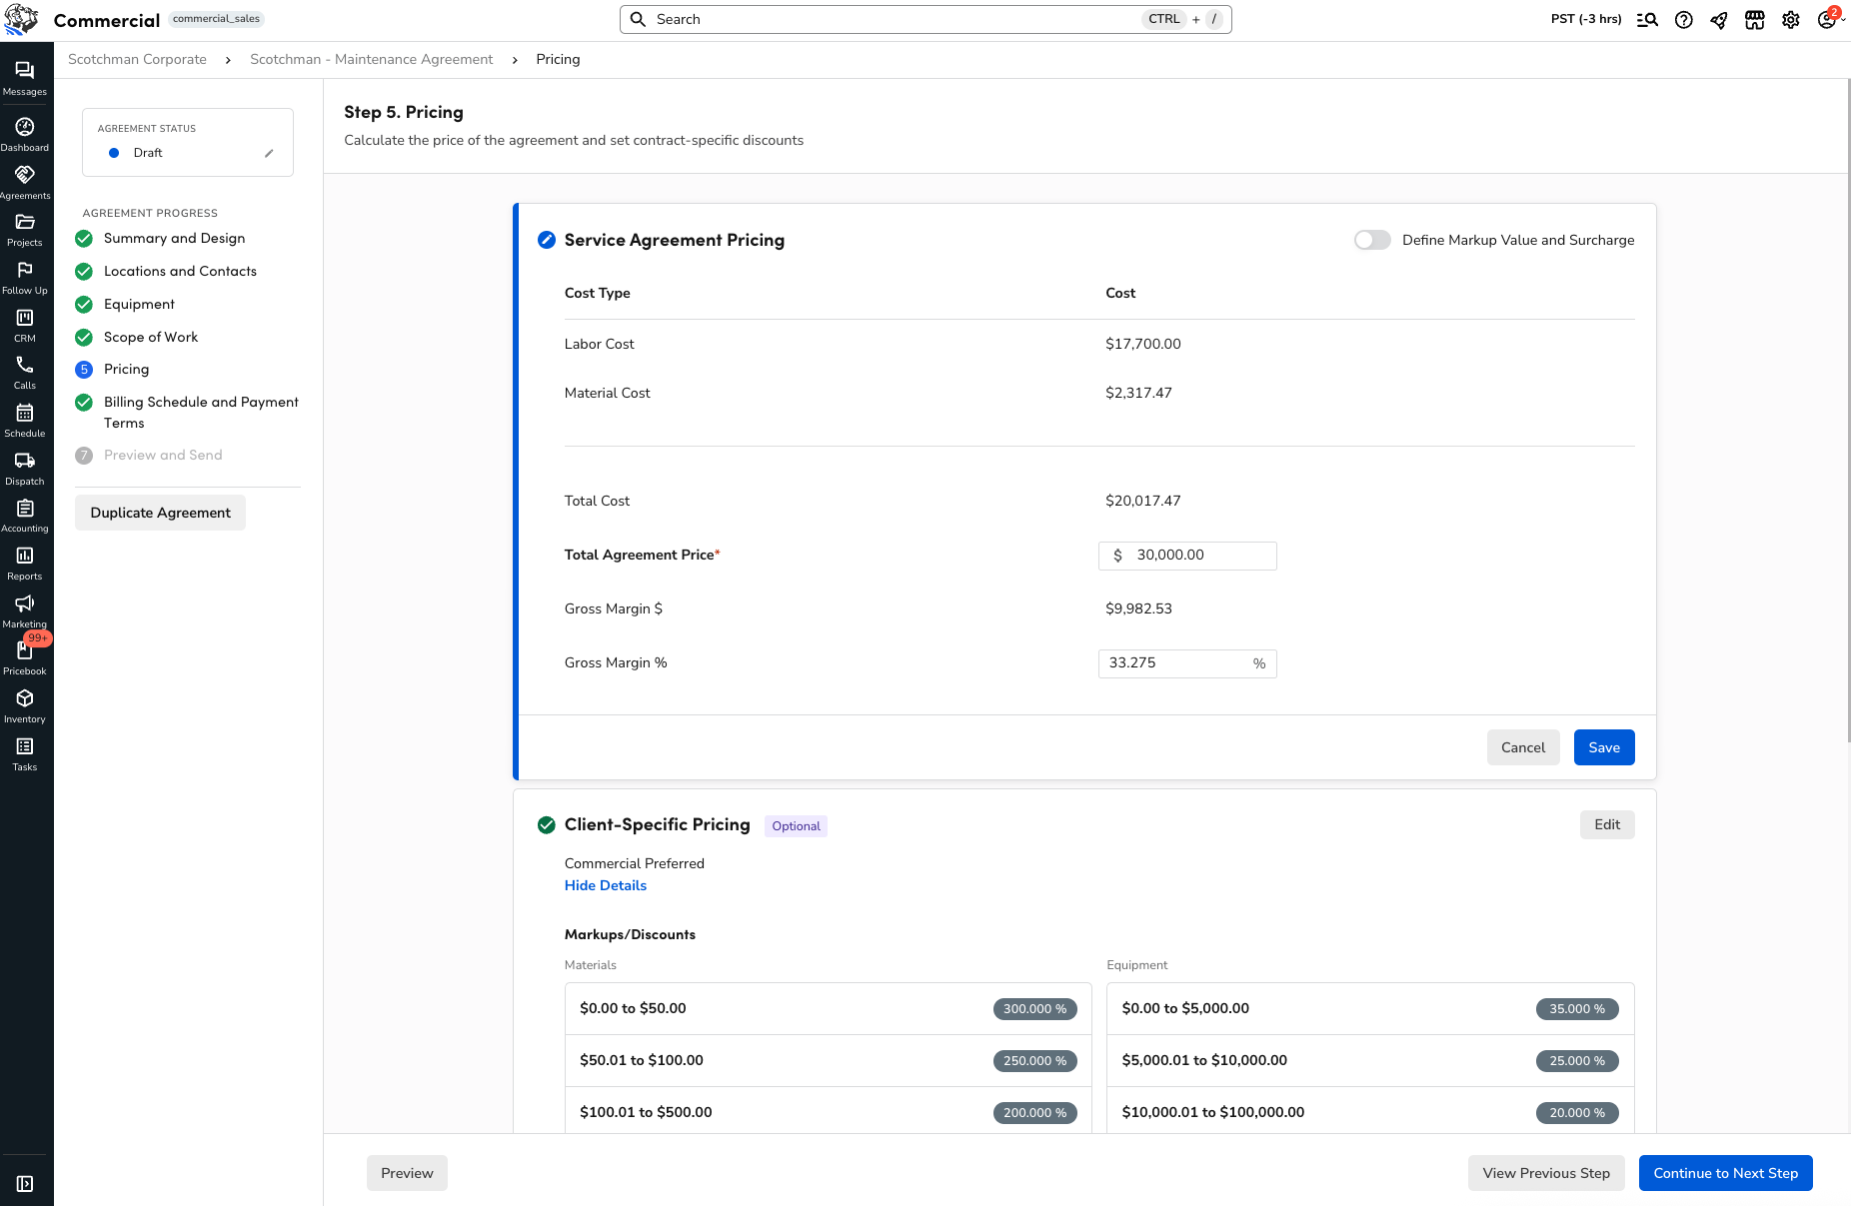The height and width of the screenshot is (1206, 1851).
Task: Open the Inventory section
Action: [x=25, y=703]
